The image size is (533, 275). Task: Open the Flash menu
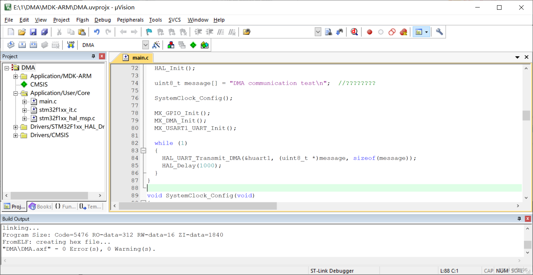pyautogui.click(x=82, y=20)
